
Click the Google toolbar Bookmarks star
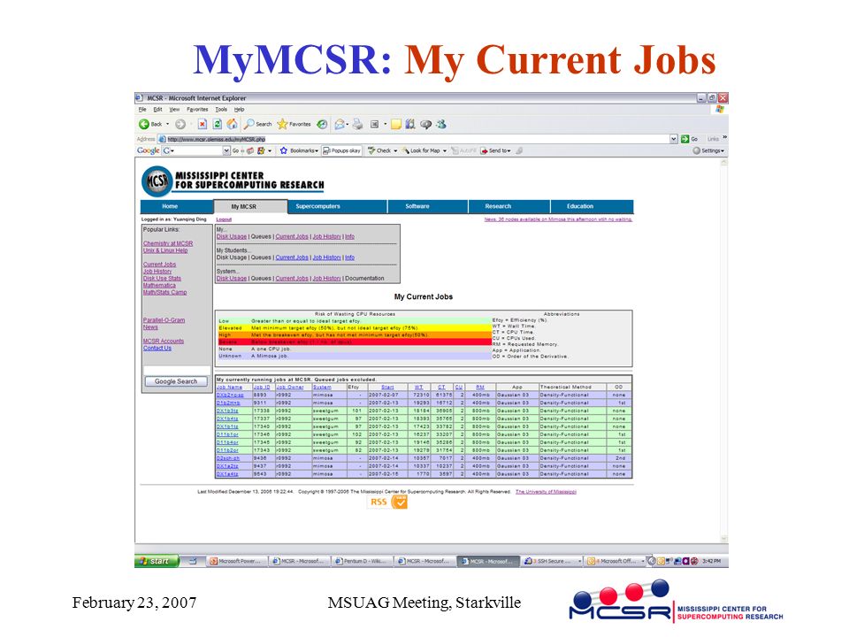[x=284, y=150]
